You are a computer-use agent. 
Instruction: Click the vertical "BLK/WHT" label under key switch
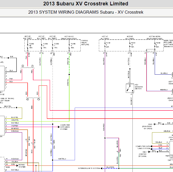pos(131,101)
